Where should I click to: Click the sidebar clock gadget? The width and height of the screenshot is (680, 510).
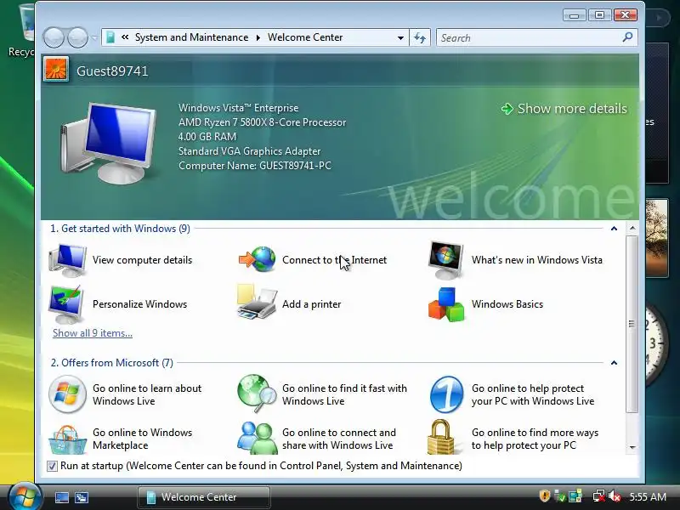[x=656, y=345]
